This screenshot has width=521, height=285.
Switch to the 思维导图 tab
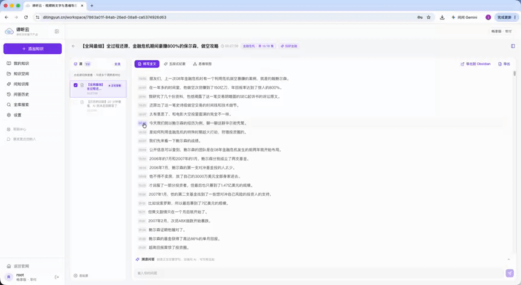tap(202, 63)
